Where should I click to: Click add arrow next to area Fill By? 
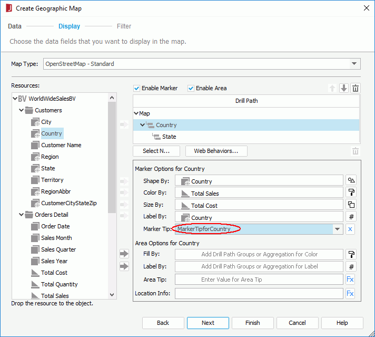[x=124, y=254]
